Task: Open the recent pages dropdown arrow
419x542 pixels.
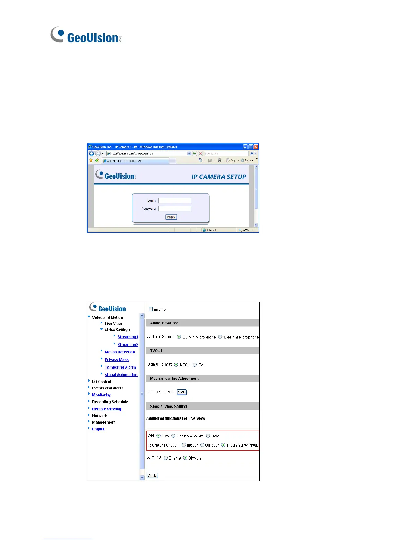Action: [103, 154]
